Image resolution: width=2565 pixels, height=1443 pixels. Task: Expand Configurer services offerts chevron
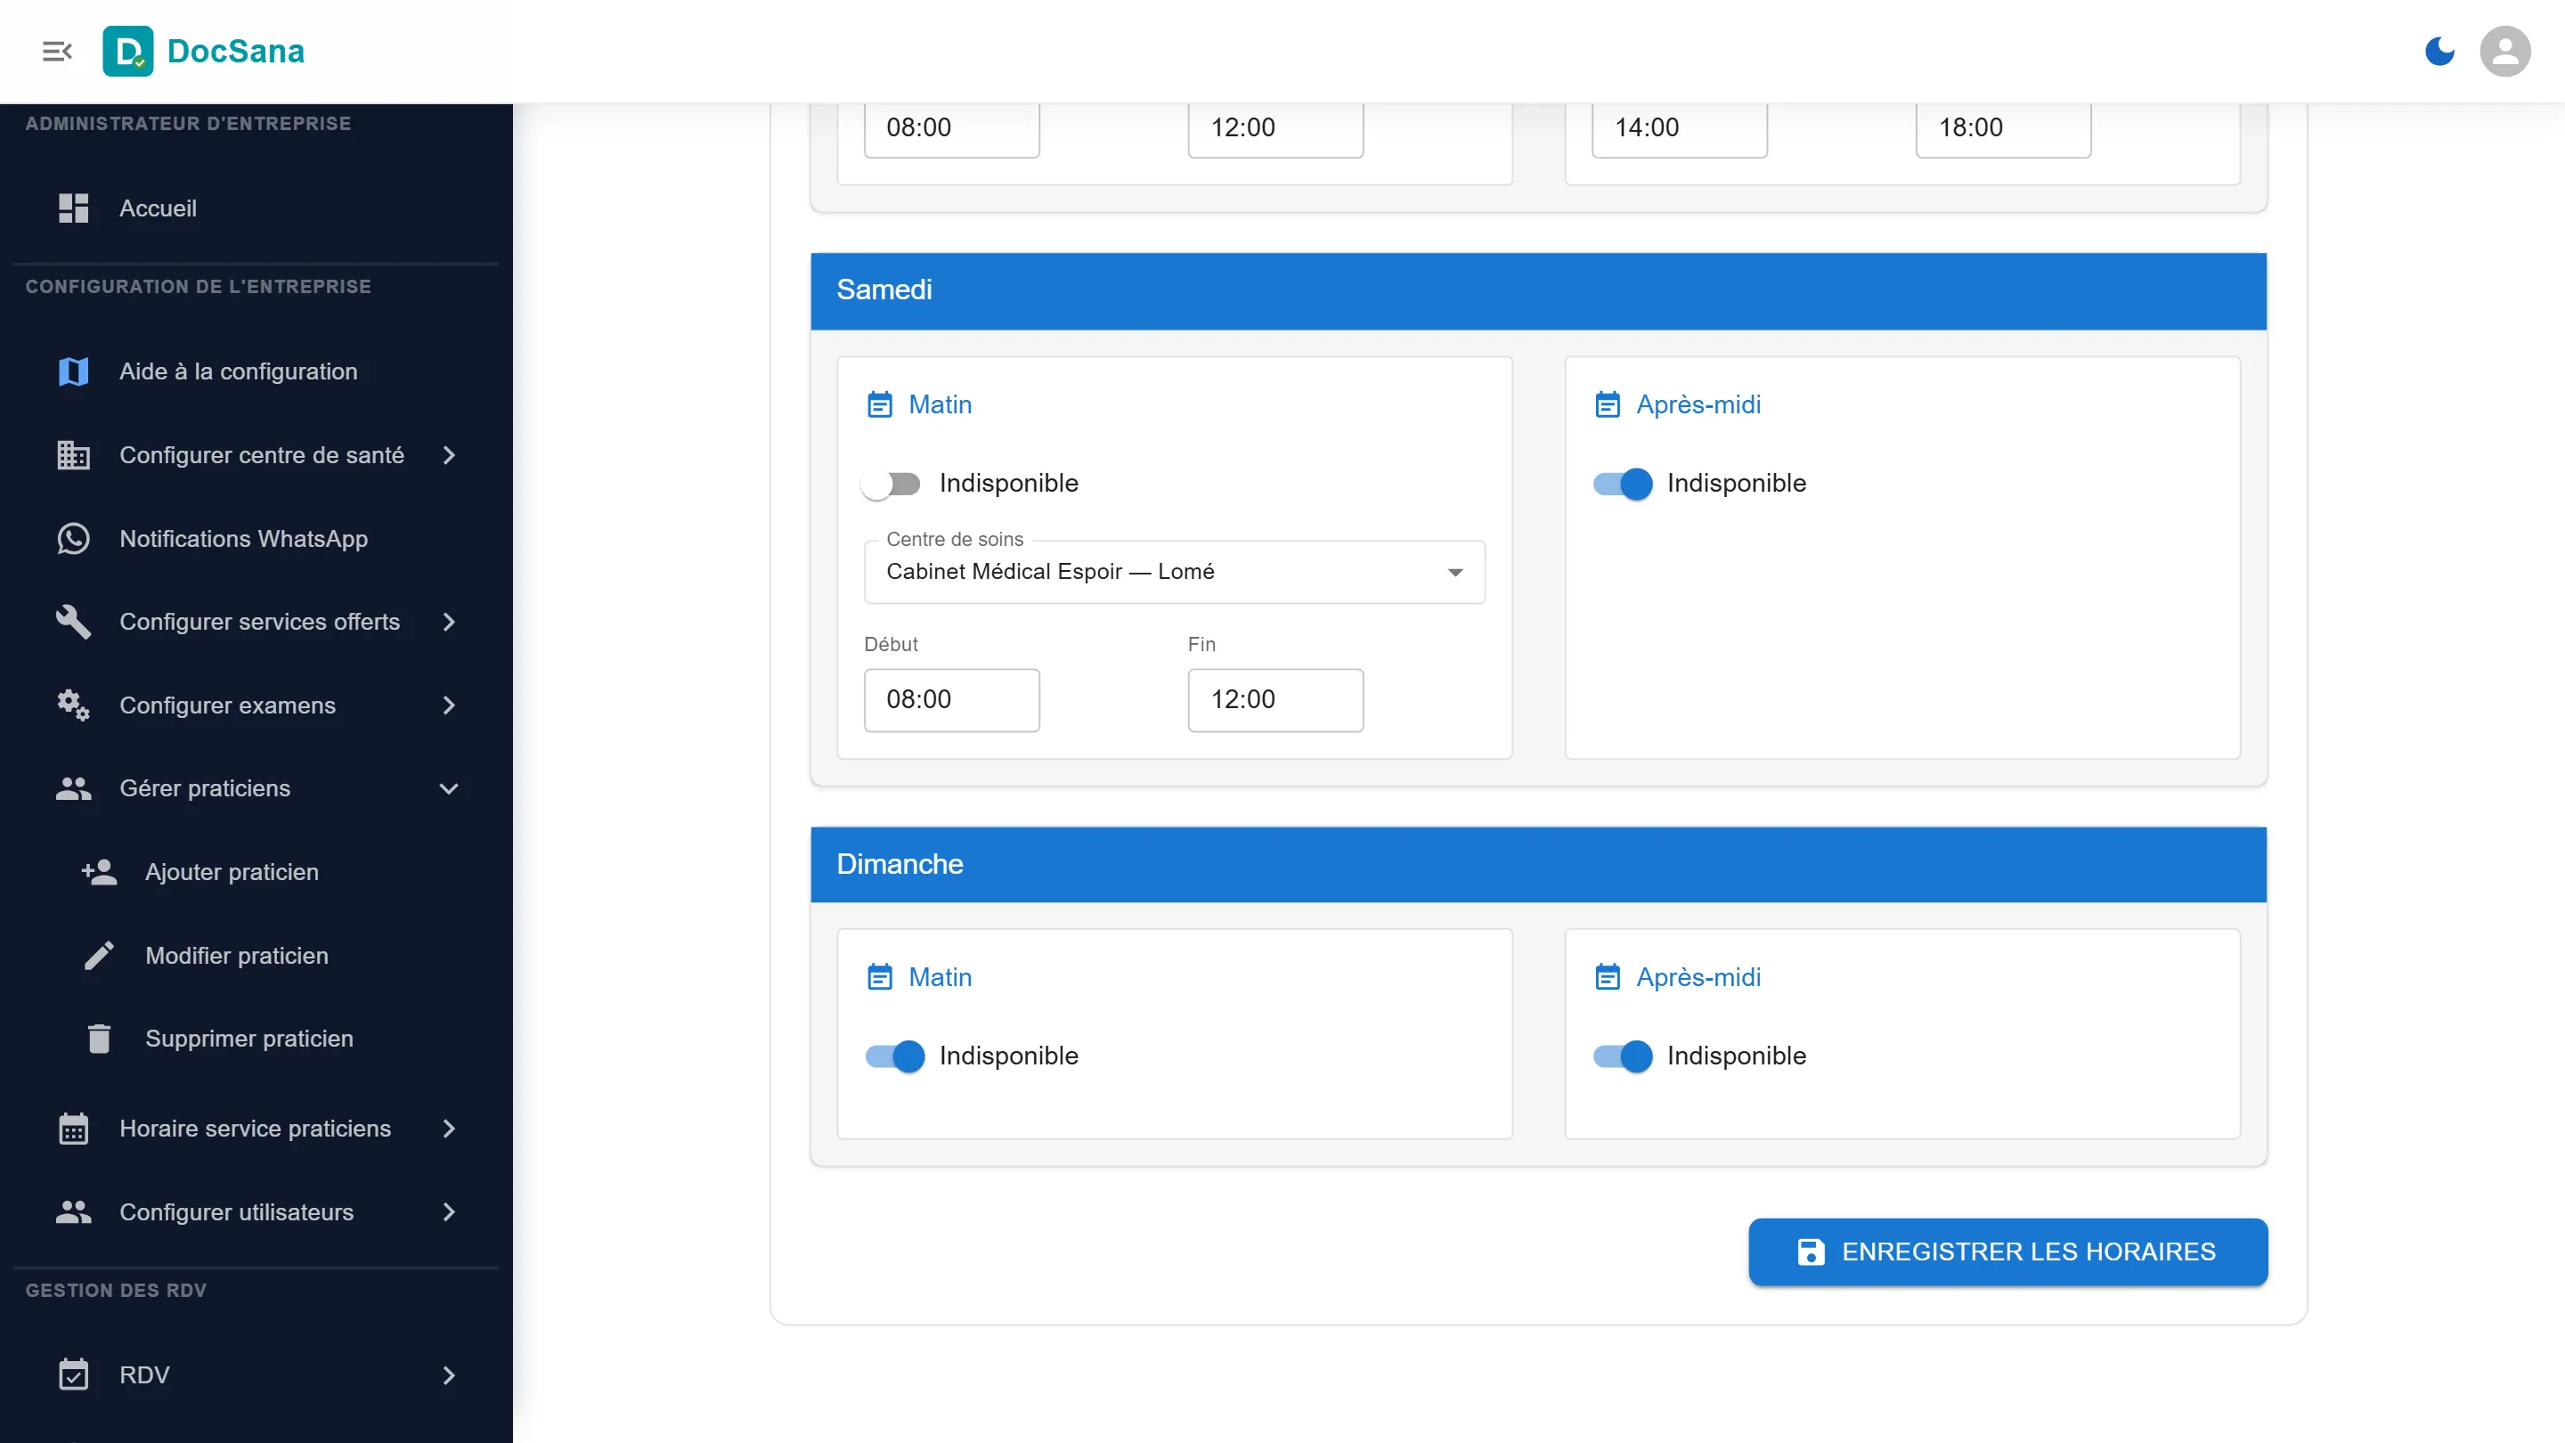449,622
